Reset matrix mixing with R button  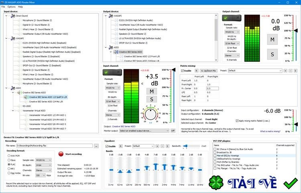click(x=196, y=70)
